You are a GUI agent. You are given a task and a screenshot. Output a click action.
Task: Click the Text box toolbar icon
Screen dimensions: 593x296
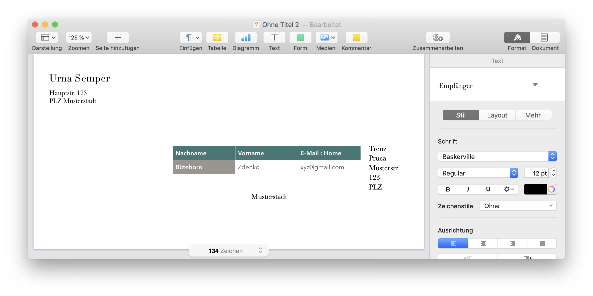click(x=274, y=38)
